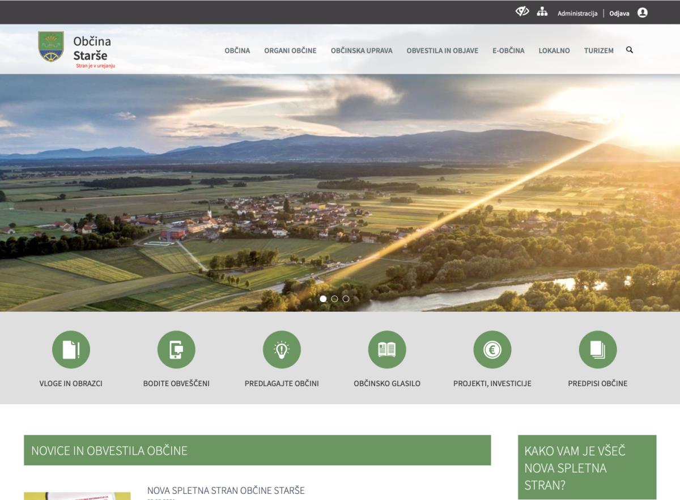The width and height of the screenshot is (680, 500).
Task: Open PROJEKTI, INVESTICIJE text link
Action: [x=492, y=383]
